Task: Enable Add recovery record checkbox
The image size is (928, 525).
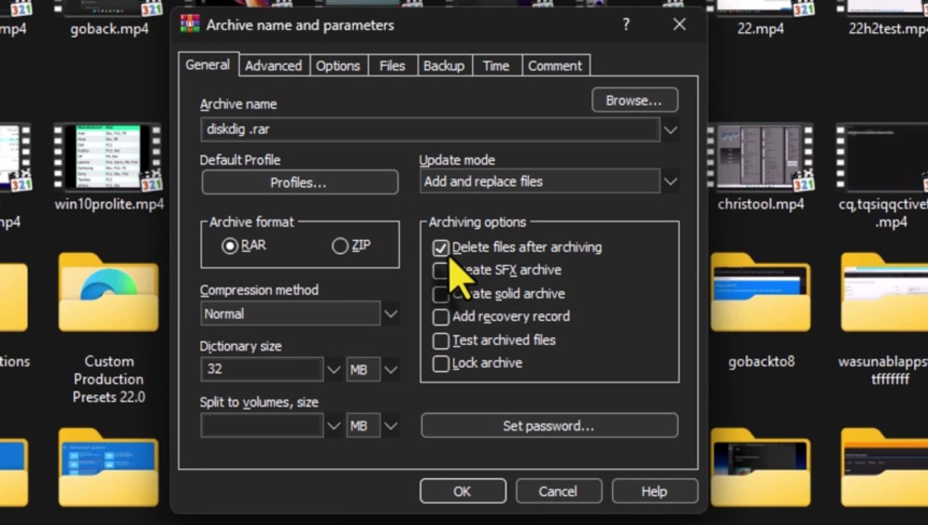Action: (x=441, y=317)
